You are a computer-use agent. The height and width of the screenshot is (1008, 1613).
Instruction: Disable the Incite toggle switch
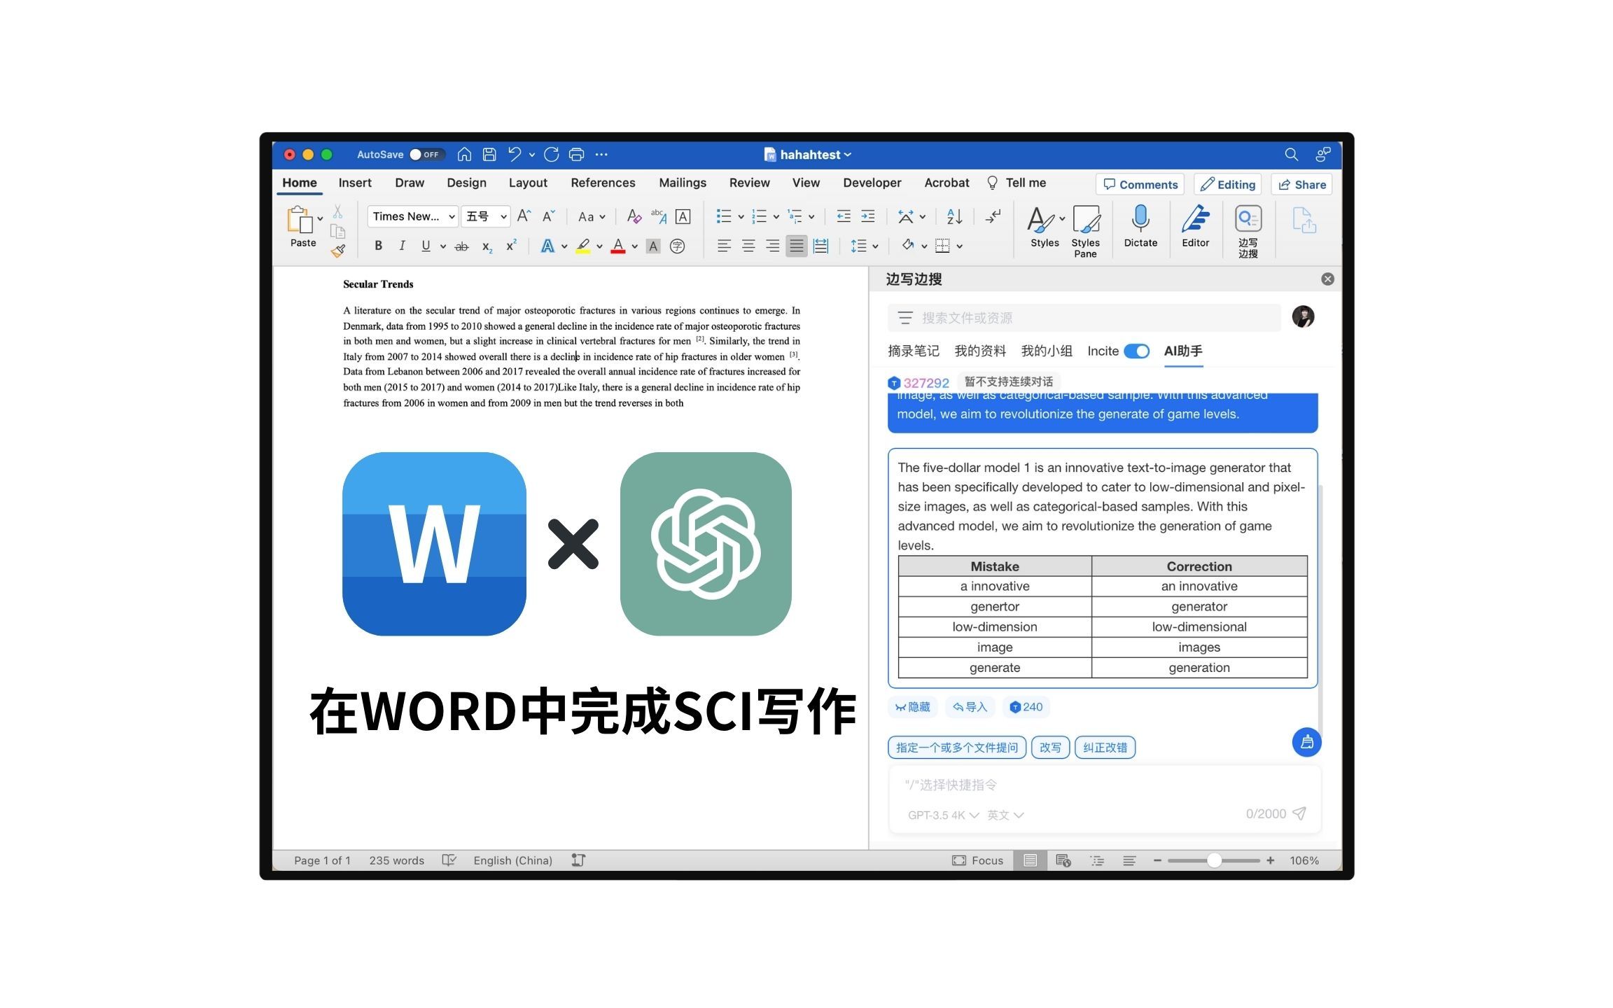1136,351
